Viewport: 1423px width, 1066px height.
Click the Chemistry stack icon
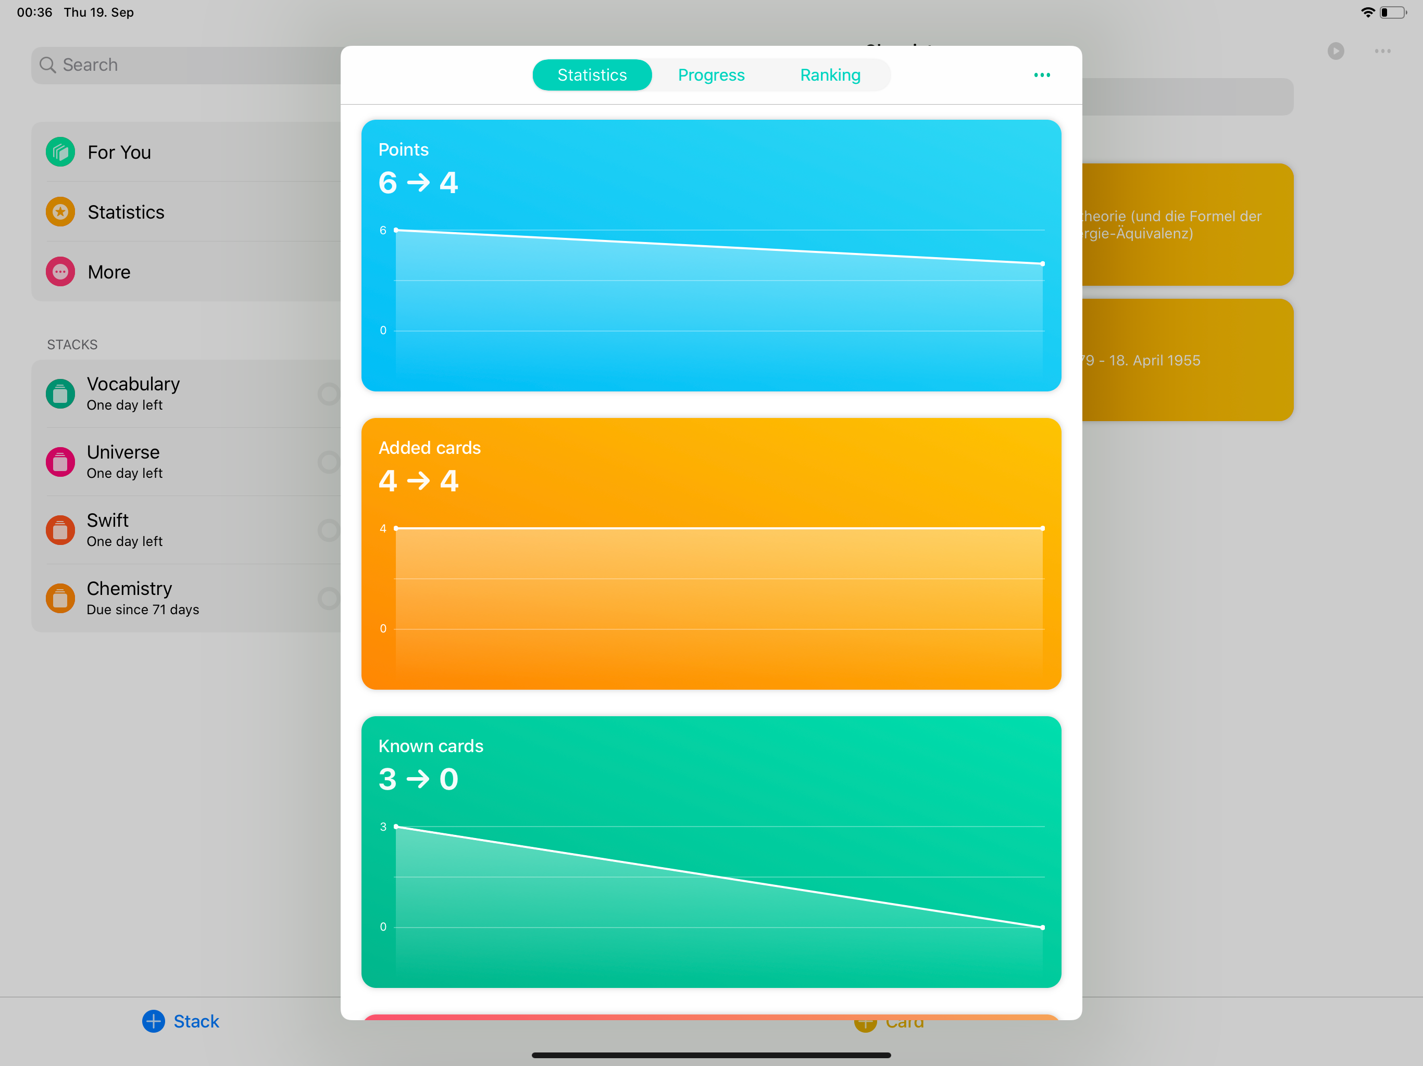coord(60,598)
